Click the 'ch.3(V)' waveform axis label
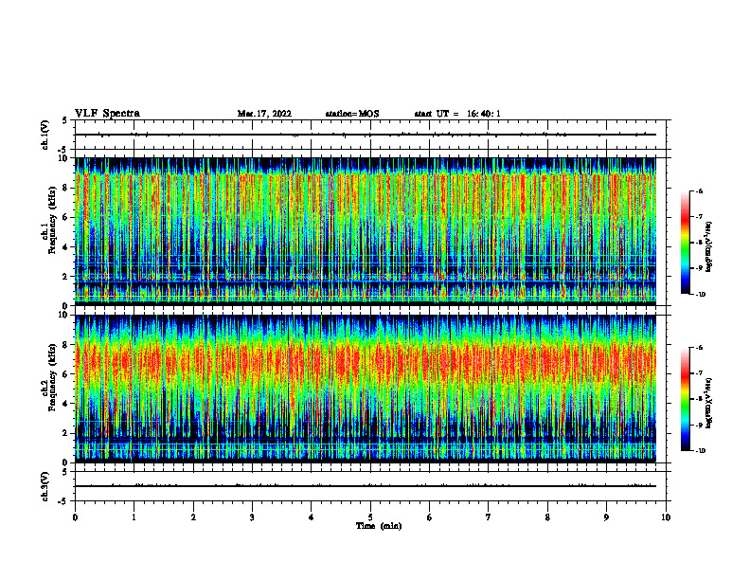Viewport: 750px width, 580px height. [x=45, y=487]
